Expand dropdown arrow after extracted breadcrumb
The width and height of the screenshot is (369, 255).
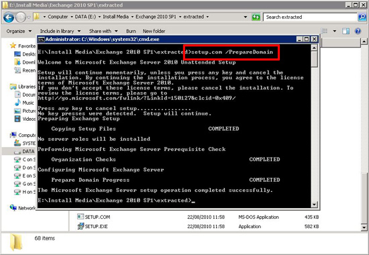click(207, 17)
